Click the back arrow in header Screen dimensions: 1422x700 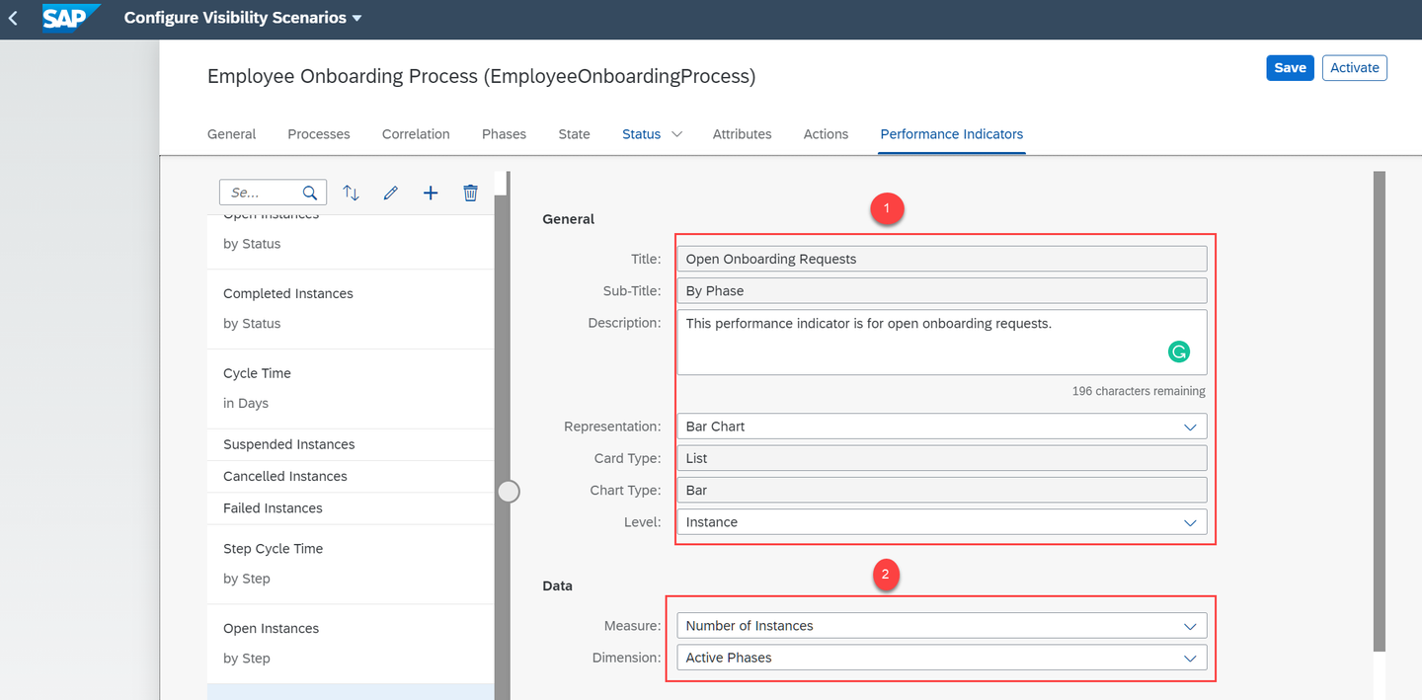click(13, 18)
